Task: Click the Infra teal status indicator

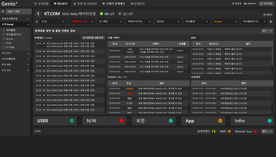Action: click(270, 121)
